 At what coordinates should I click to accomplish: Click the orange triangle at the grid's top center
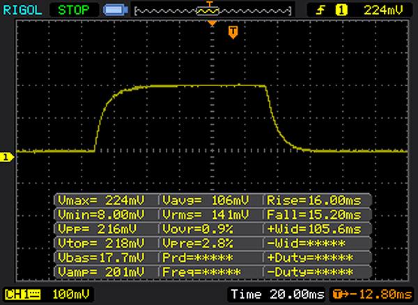pyautogui.click(x=212, y=24)
